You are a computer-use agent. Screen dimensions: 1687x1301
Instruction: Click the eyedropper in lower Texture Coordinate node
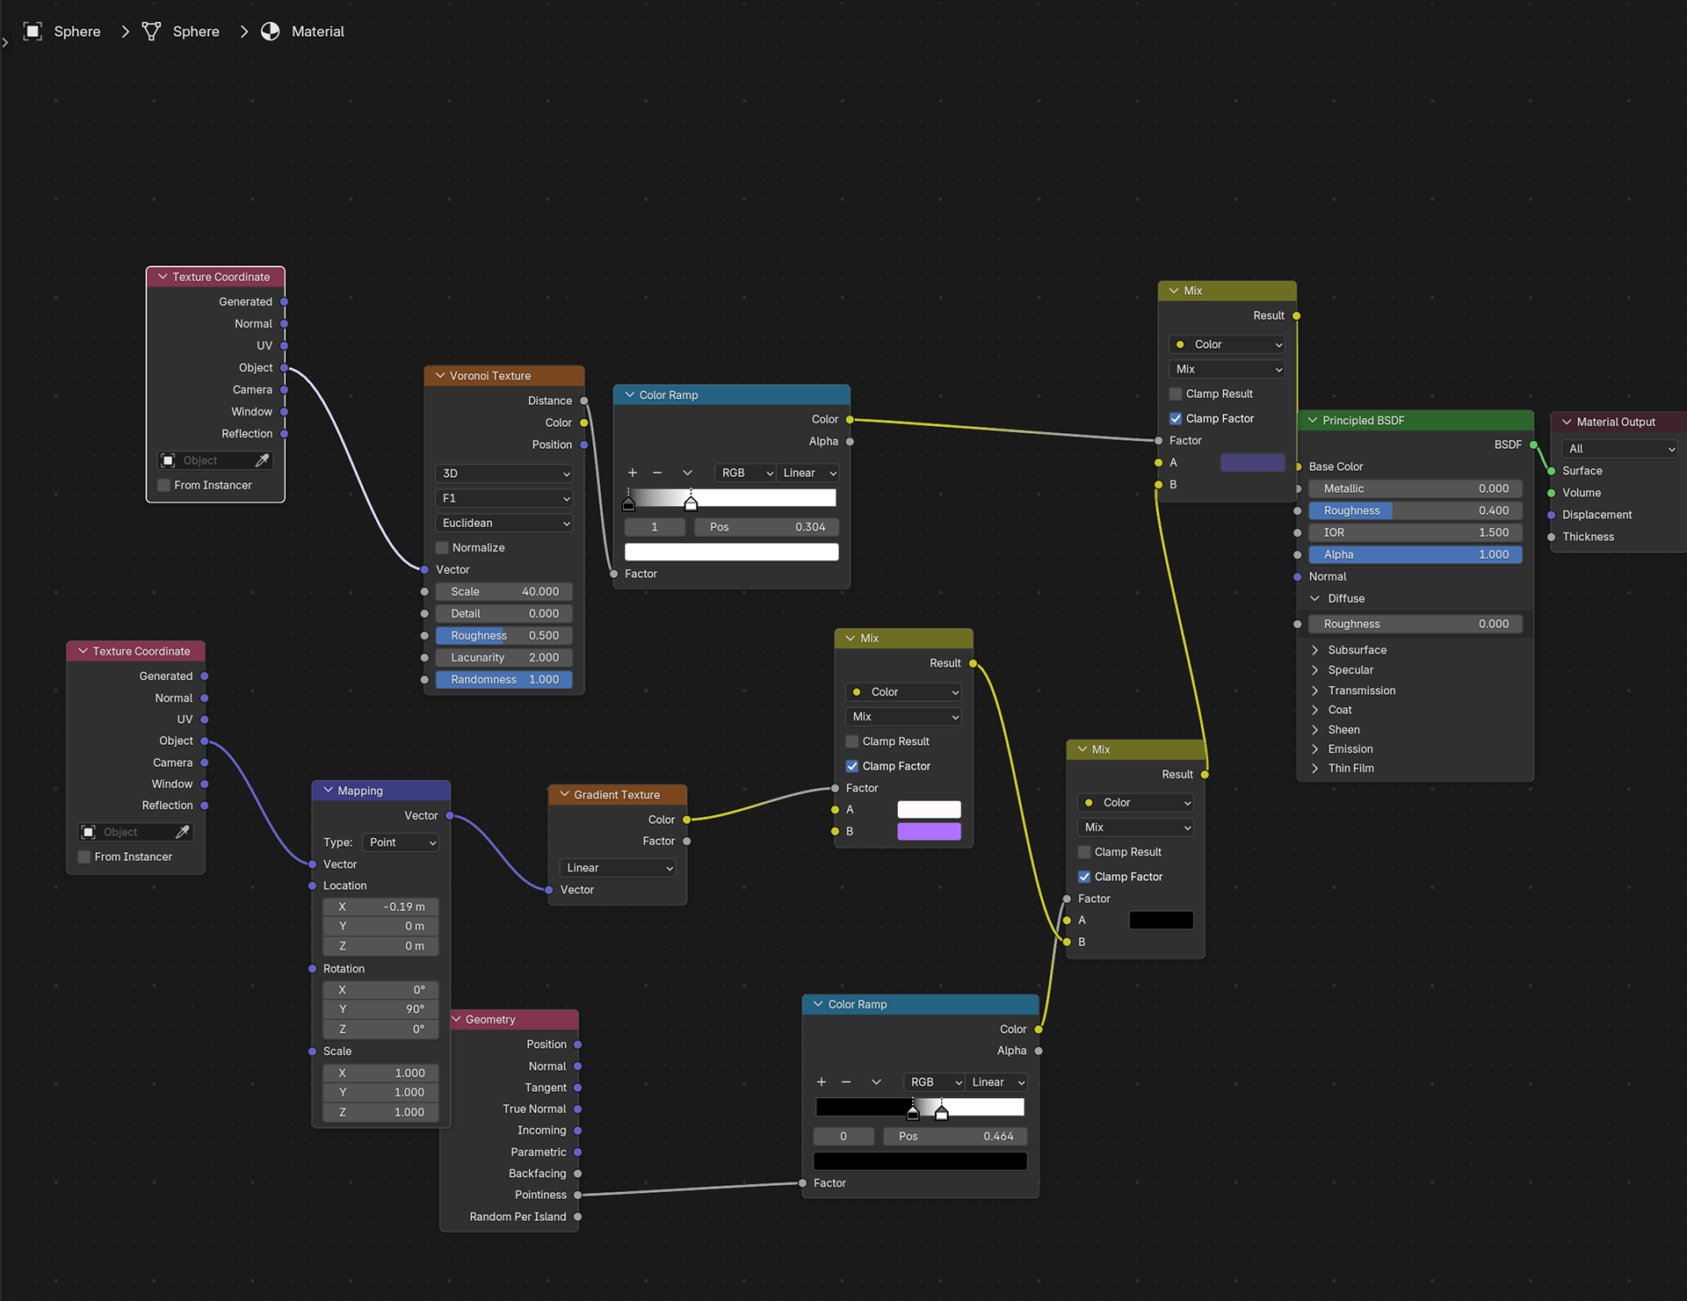click(x=182, y=832)
